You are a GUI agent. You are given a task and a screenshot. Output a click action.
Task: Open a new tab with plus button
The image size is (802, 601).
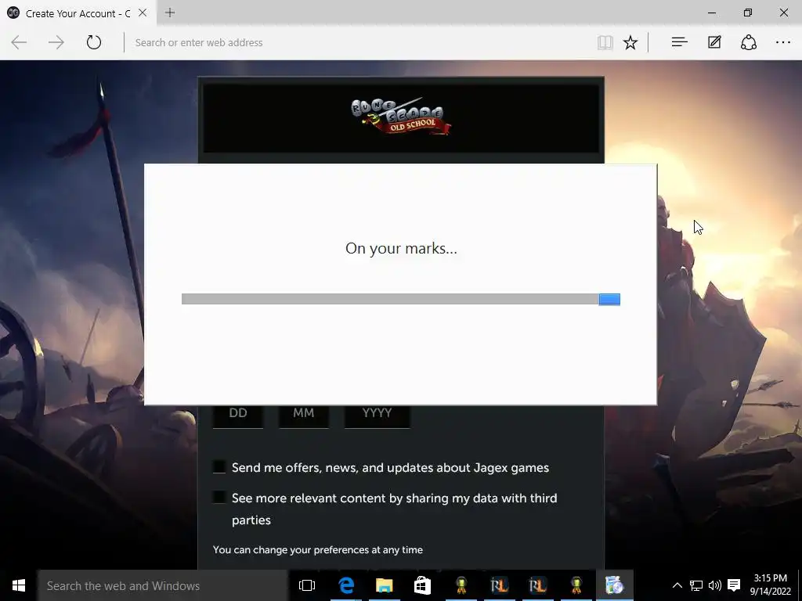[x=170, y=13]
